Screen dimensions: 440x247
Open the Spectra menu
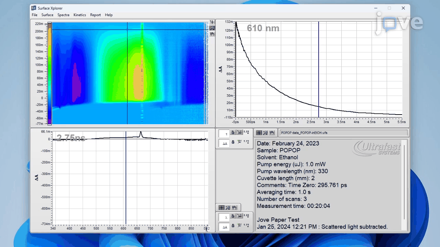[63, 15]
